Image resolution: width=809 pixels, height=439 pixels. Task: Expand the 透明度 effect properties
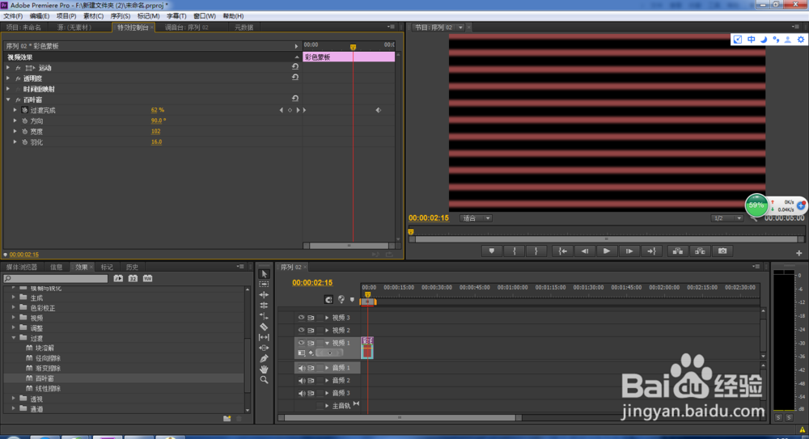pos(8,78)
